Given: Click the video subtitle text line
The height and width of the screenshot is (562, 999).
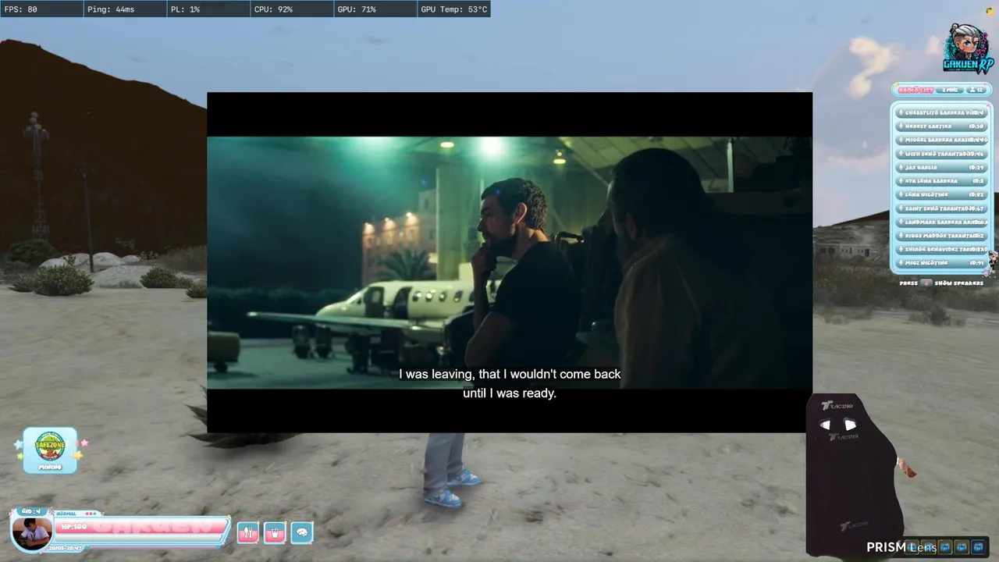Looking at the screenshot, I should point(510,383).
